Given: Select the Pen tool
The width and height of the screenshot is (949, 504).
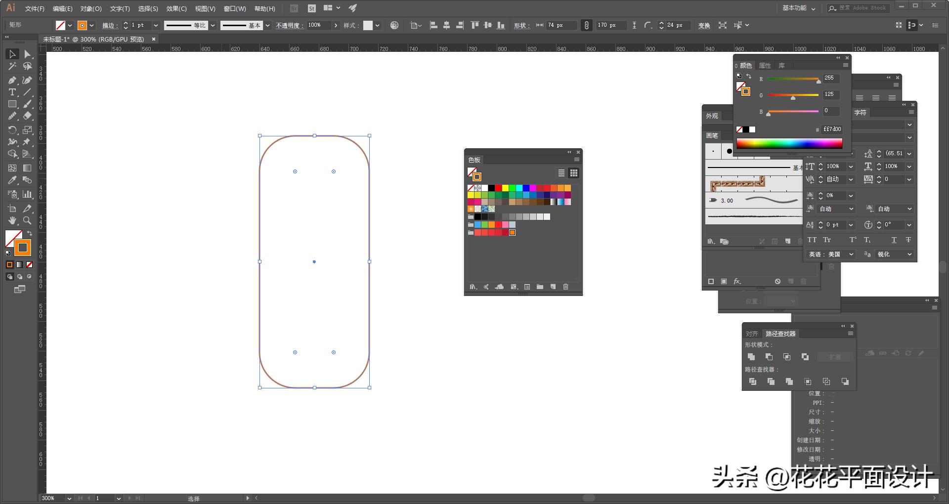Looking at the screenshot, I should [12, 80].
